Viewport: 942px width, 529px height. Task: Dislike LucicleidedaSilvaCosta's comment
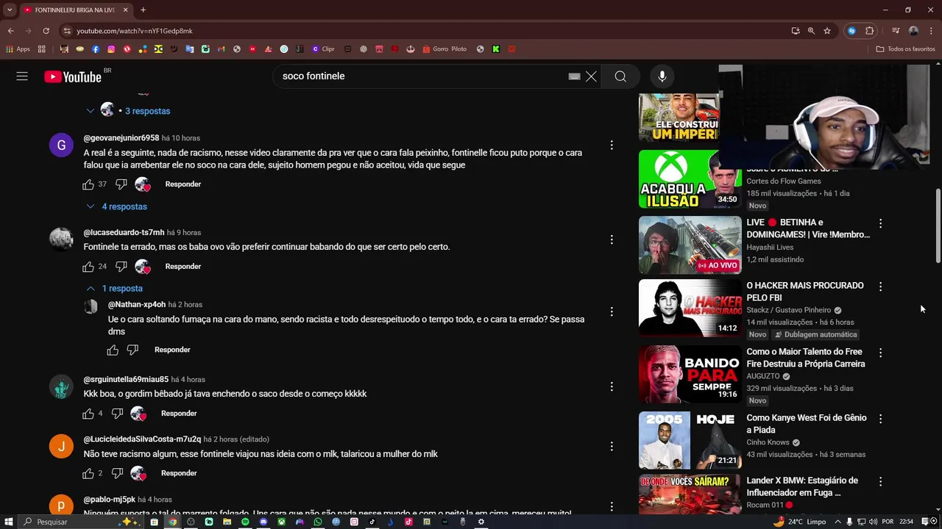tap(117, 473)
